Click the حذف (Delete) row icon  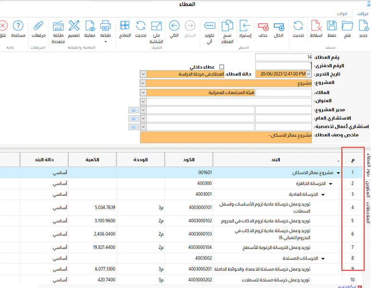[263, 26]
